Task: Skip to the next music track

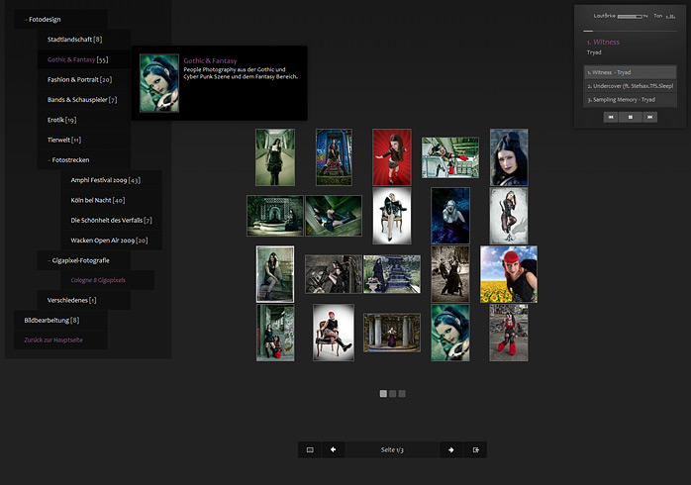Action: [650, 117]
